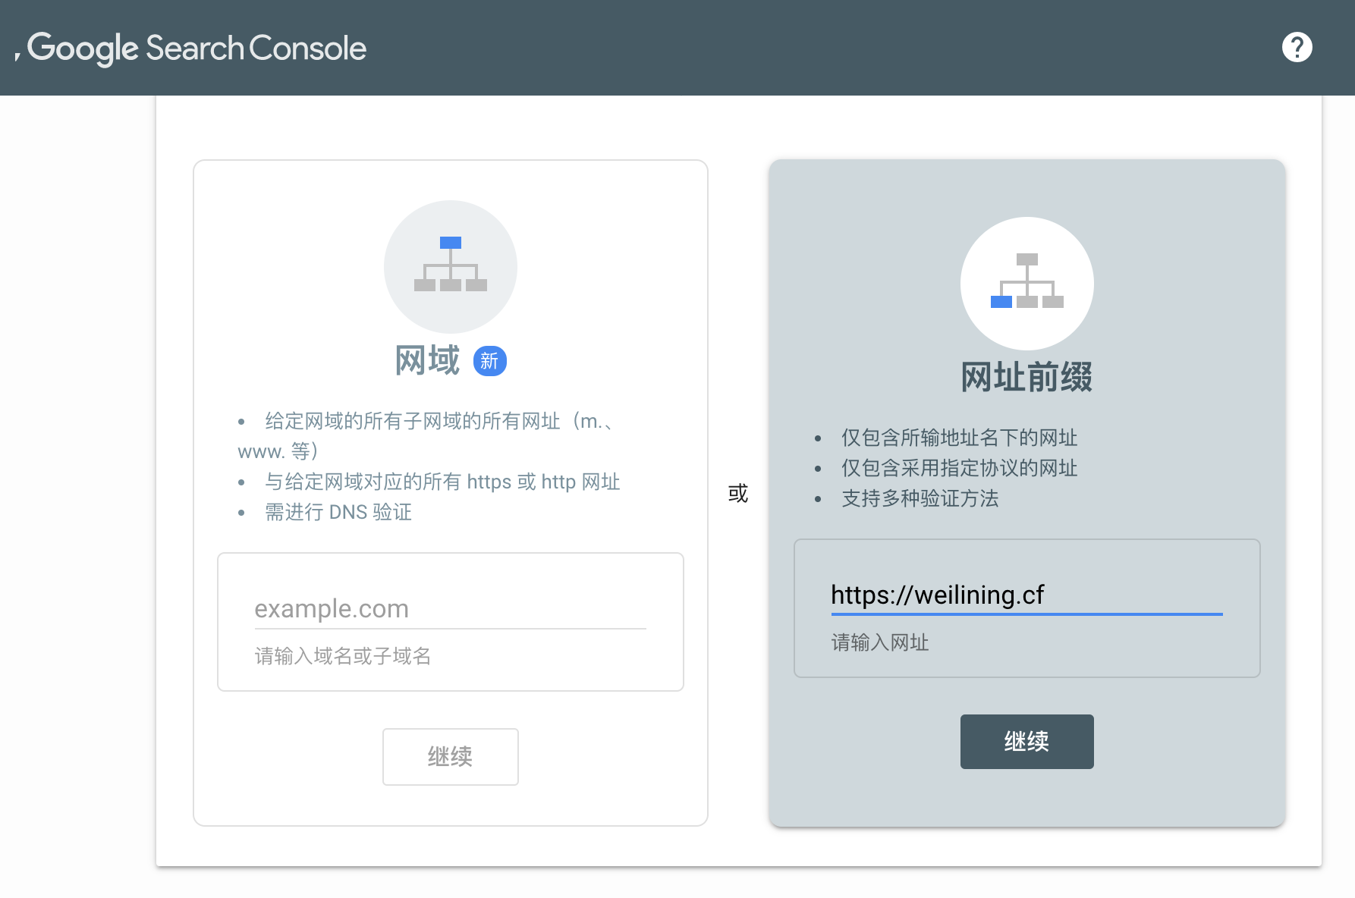Screen dimensions: 1355x898
Task: Click the 需进行 DNS 验证 bullet item
Action: click(338, 512)
